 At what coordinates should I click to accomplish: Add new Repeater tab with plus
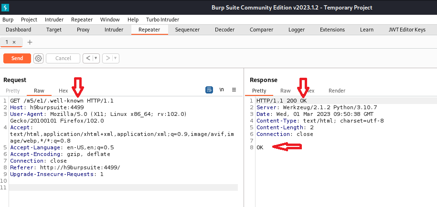[30, 42]
